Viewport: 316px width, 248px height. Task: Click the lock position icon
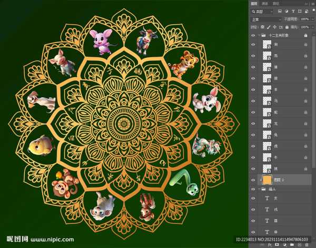point(274,27)
